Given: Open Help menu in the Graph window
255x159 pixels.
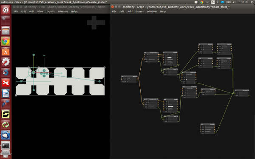Looking at the screenshot, I should [163, 11].
